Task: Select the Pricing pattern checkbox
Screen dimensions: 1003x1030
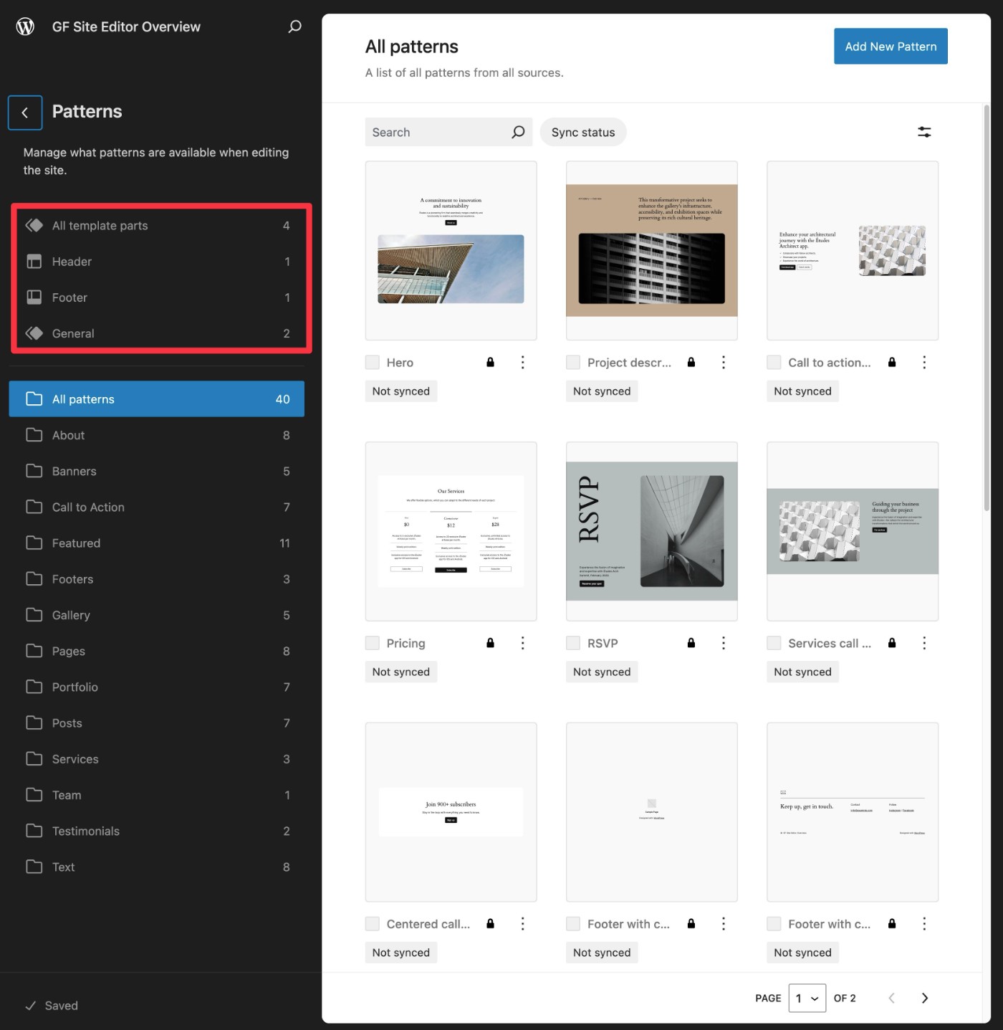Action: (372, 643)
